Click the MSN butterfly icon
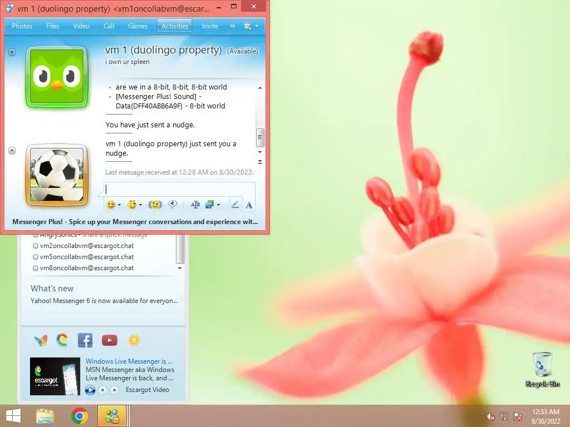Screen dimensions: 570x427 [41, 341]
